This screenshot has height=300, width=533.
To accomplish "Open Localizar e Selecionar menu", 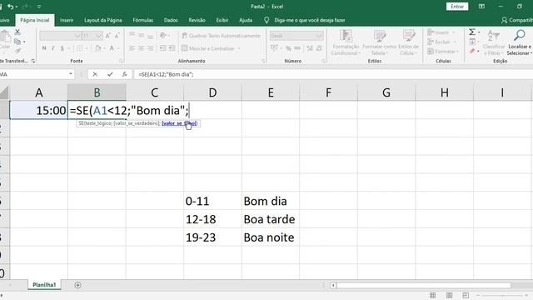I will 519,42.
